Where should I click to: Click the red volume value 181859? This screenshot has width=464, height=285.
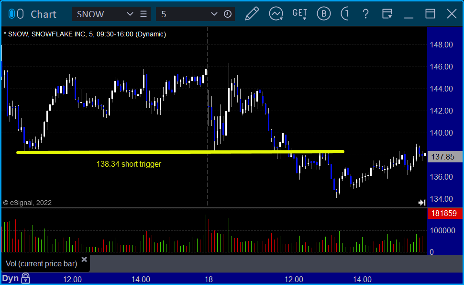pos(444,213)
